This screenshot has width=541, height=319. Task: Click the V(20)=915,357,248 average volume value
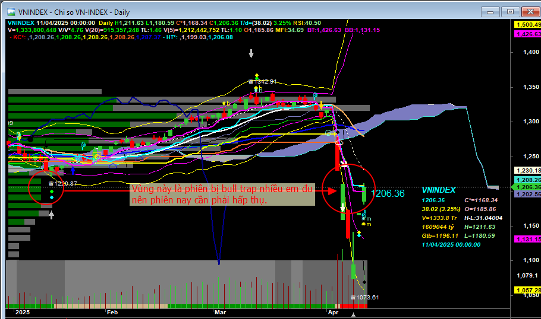112,30
